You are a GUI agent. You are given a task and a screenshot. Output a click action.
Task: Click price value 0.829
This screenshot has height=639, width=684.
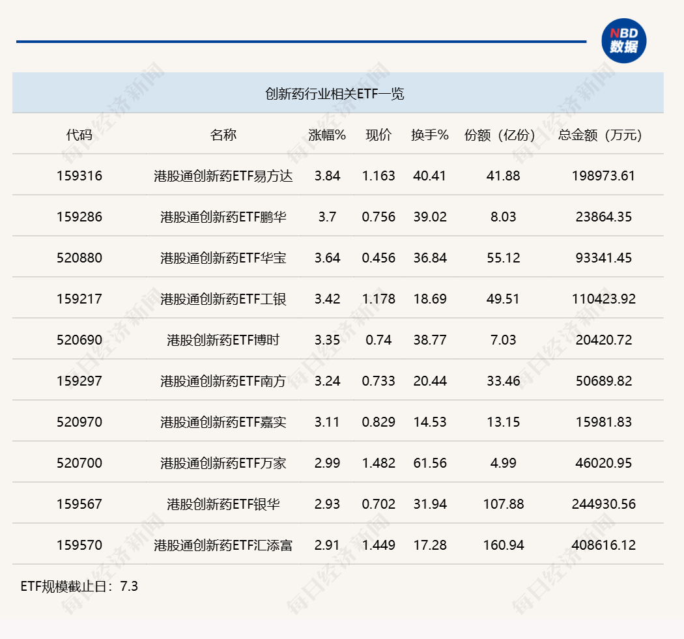click(x=378, y=422)
